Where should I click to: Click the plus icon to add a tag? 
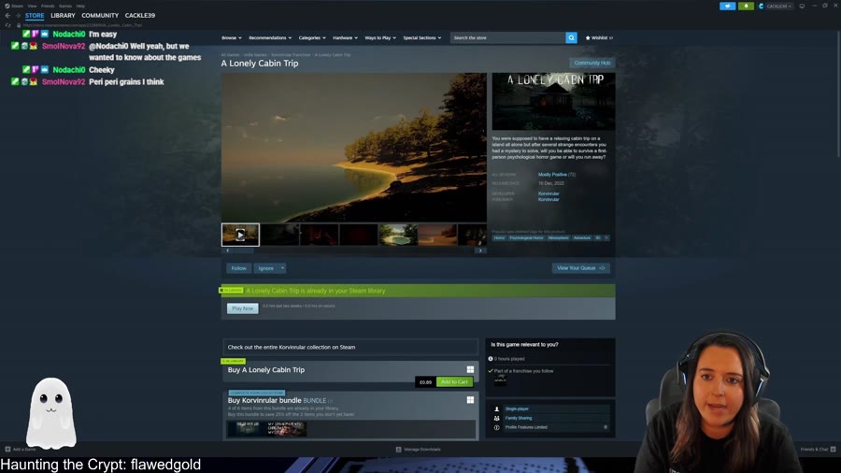[606, 237]
